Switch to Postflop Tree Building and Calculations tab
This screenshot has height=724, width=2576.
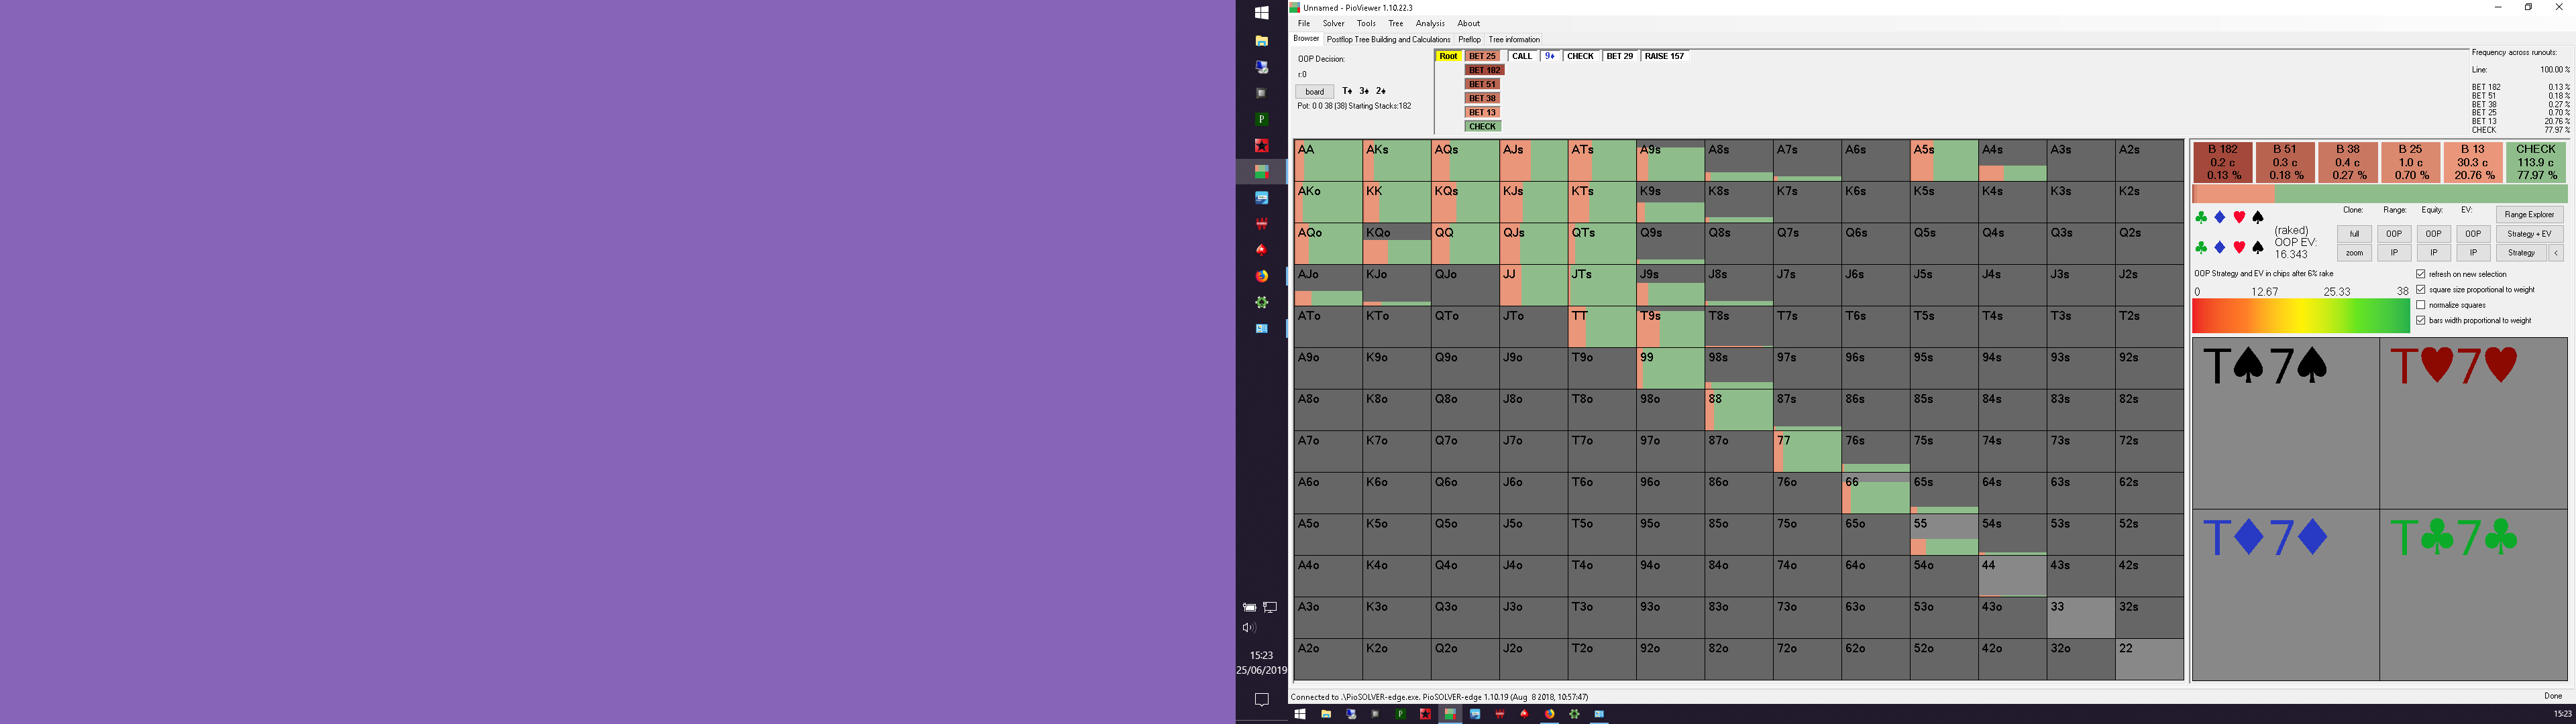click(x=1388, y=40)
